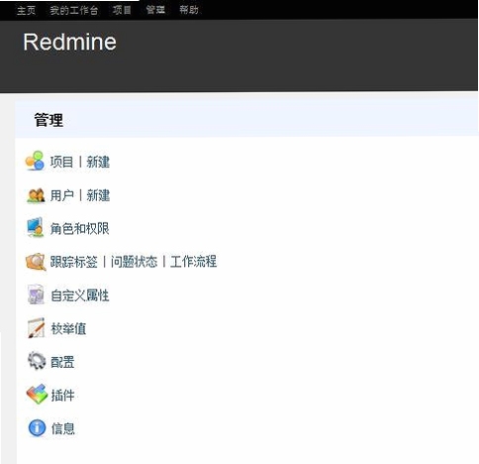Open the 插件 link
Image resolution: width=479 pixels, height=464 pixels.
click(x=62, y=395)
